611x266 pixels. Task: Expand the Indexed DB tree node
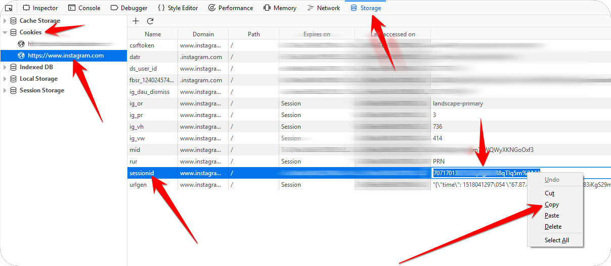(x=5, y=67)
